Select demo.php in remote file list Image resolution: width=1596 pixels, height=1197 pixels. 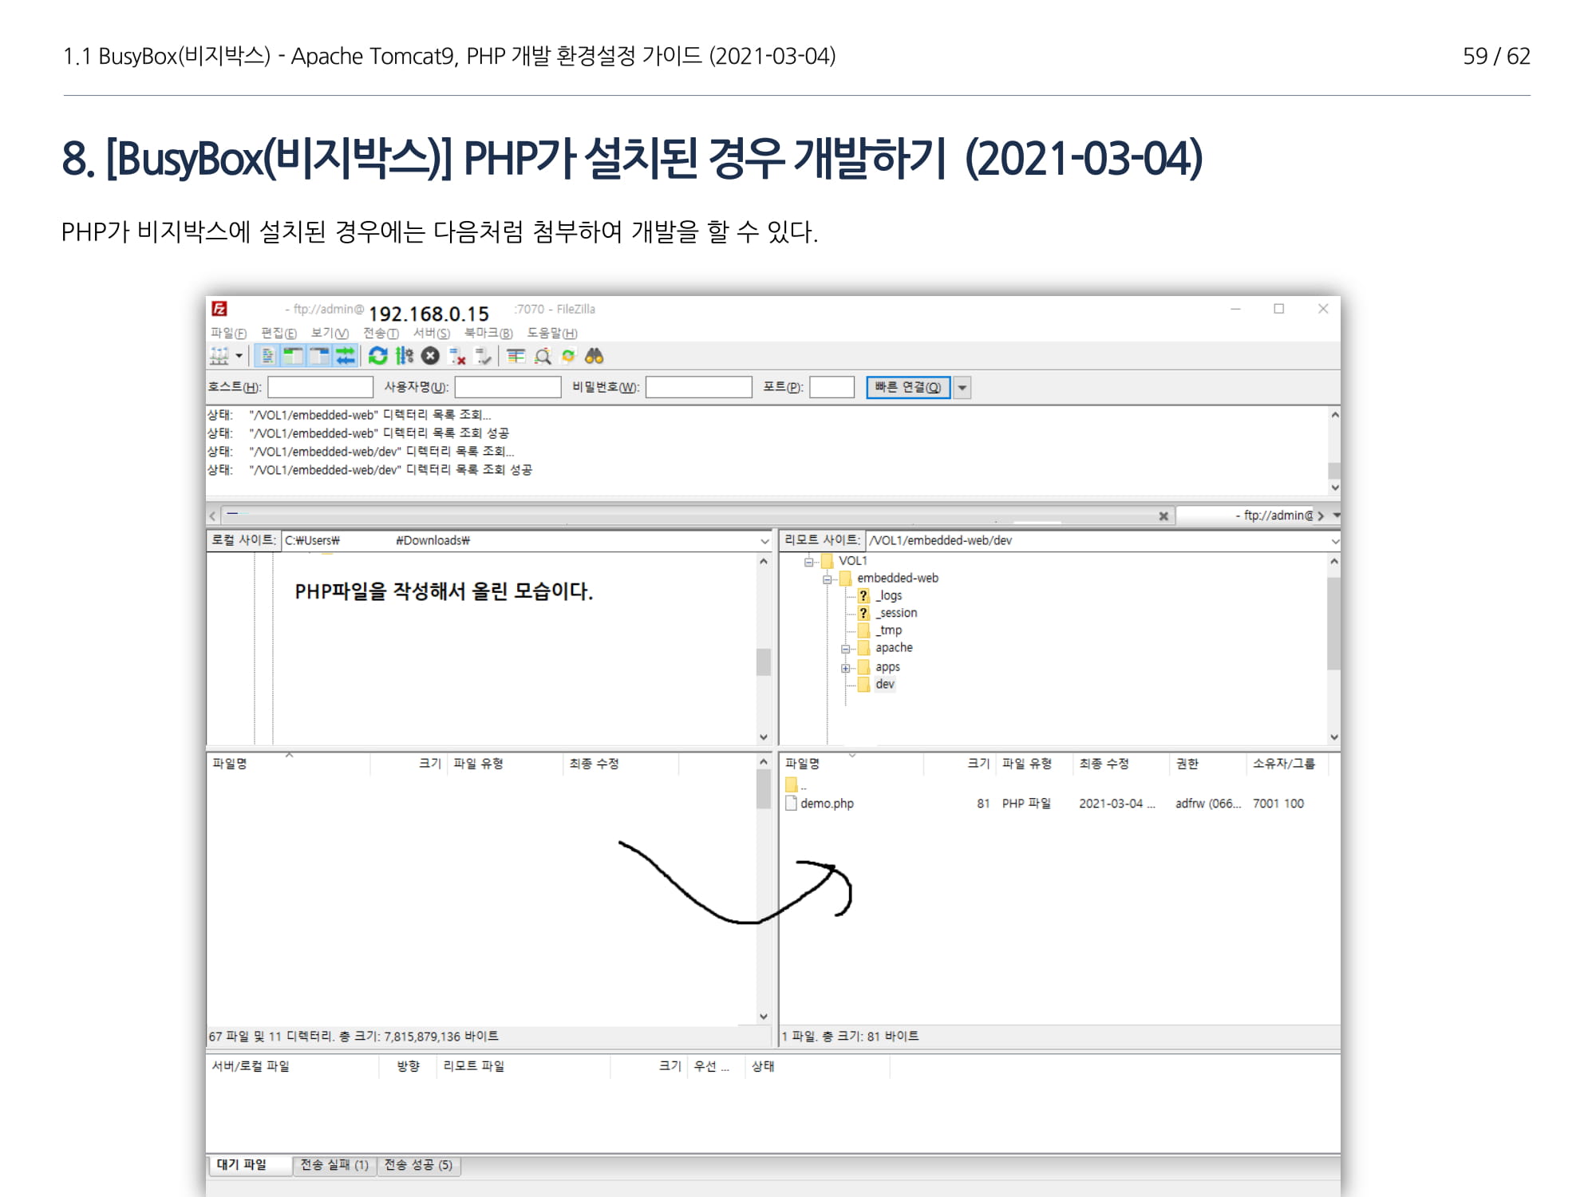coord(827,804)
